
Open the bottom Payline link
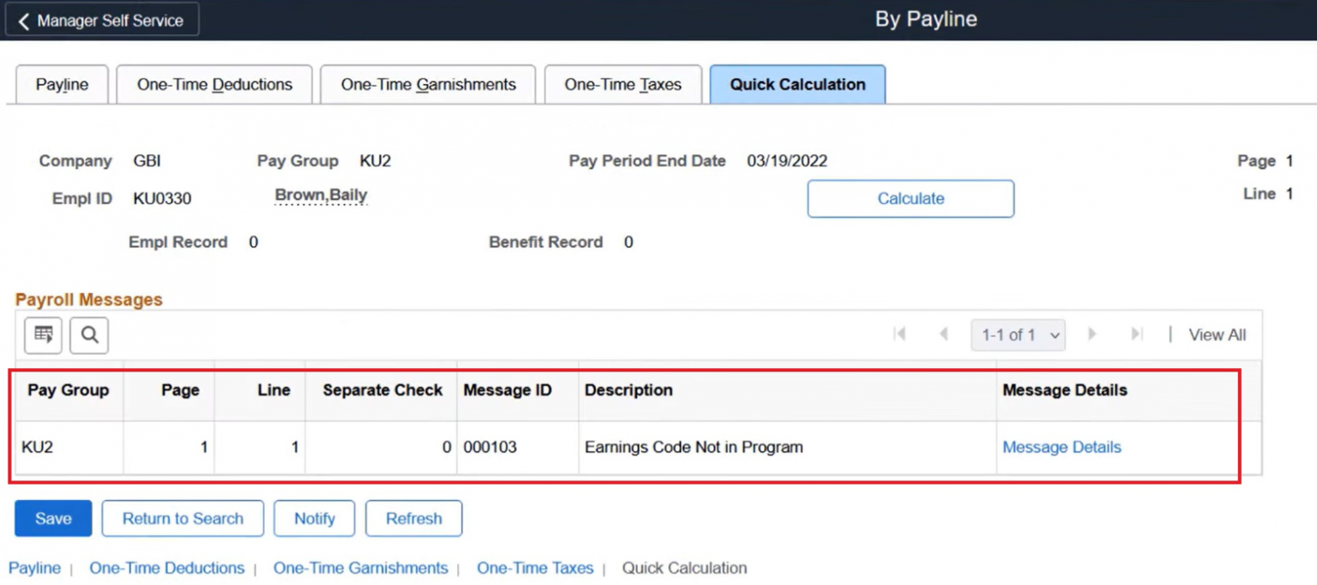coord(34,568)
